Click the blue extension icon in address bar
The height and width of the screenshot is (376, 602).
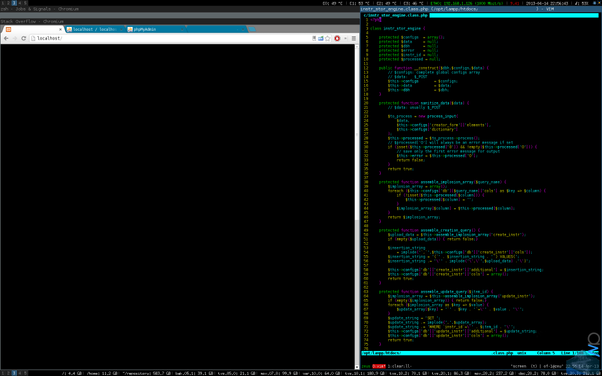[x=320, y=38]
